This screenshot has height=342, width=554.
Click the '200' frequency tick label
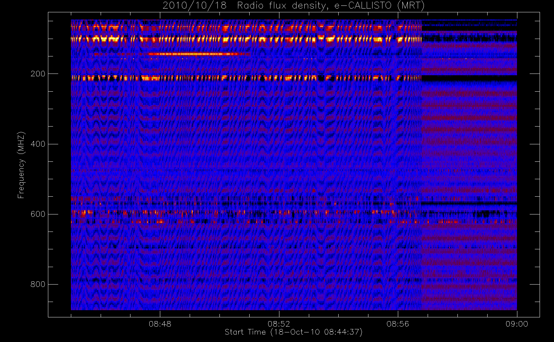(38, 74)
